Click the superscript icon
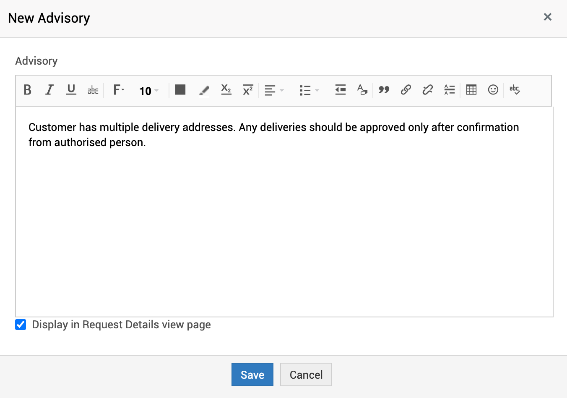567x398 pixels. 248,90
